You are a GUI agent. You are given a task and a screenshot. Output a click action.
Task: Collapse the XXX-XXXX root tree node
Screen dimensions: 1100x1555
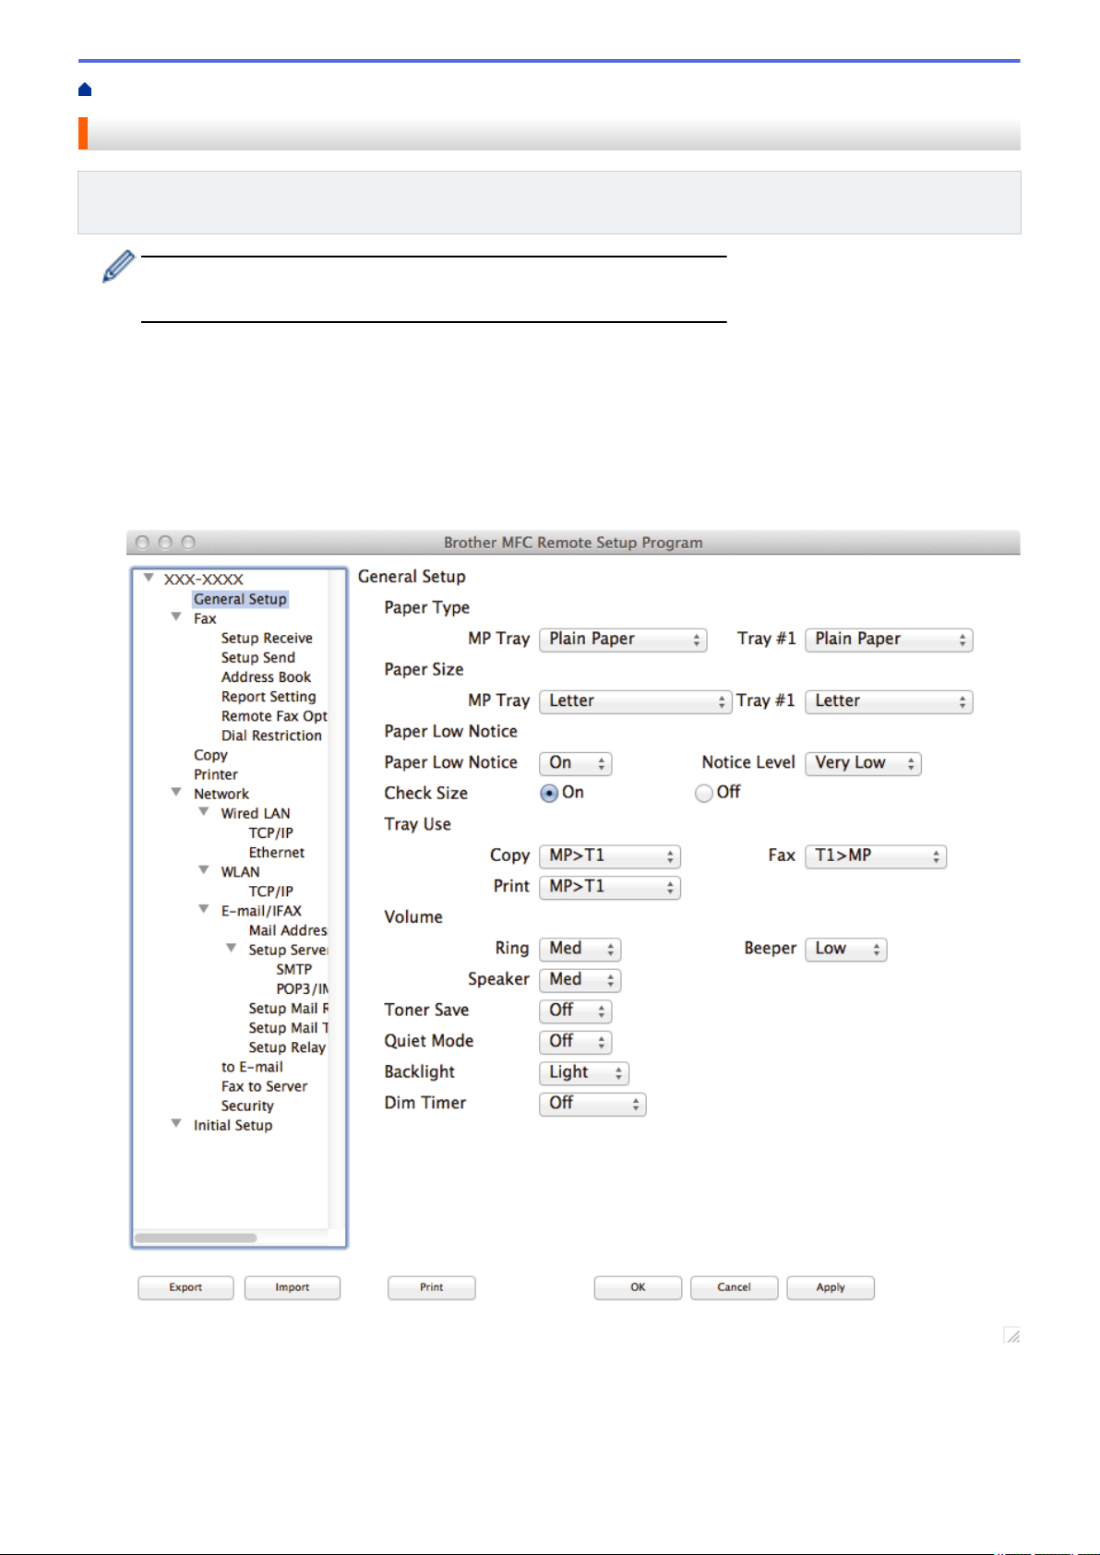tap(149, 578)
